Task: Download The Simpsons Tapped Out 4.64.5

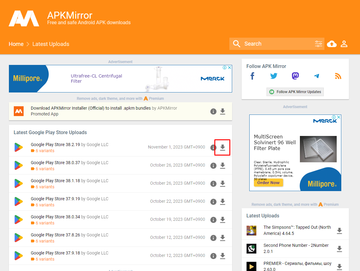Action: tap(339, 231)
